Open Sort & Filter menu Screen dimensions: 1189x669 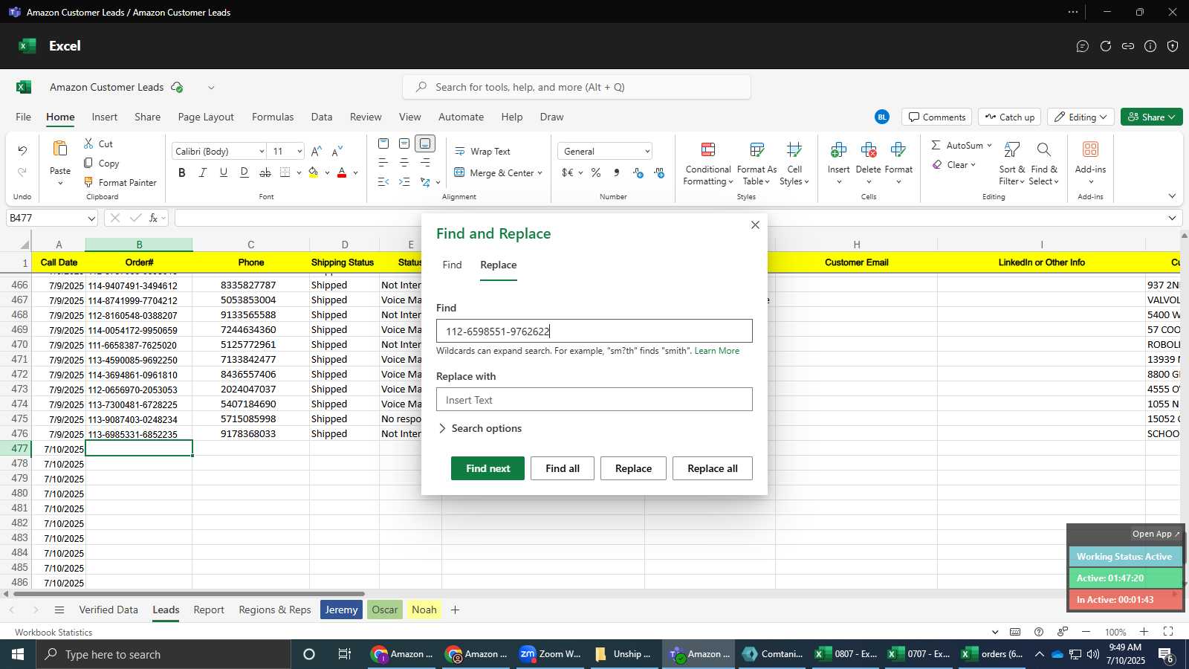(1011, 164)
